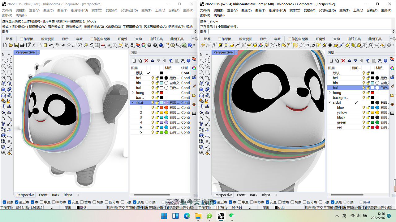Toggle lock on bin layer, left panel

coord(157,83)
